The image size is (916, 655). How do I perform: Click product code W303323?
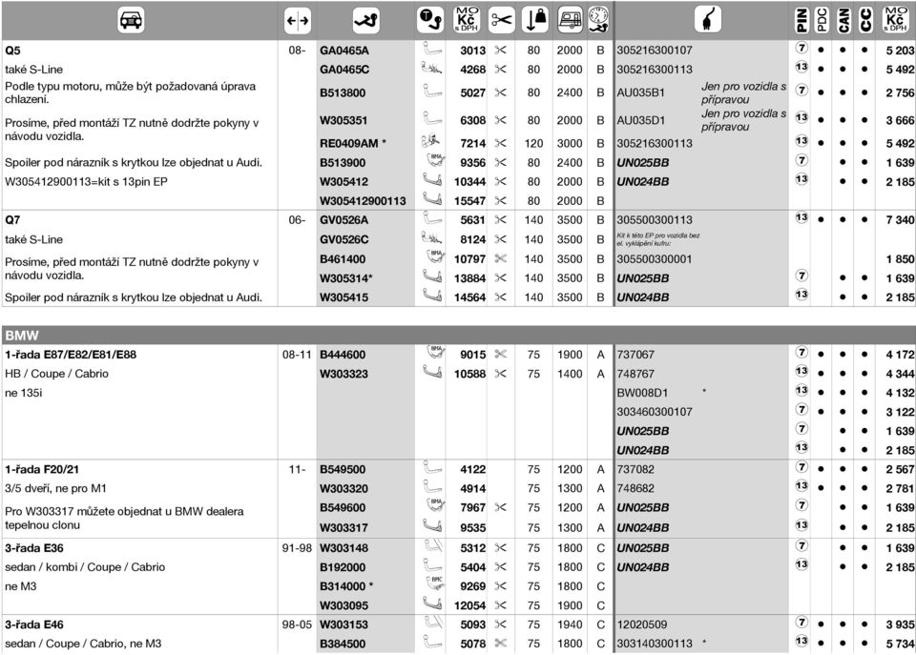[x=343, y=374]
